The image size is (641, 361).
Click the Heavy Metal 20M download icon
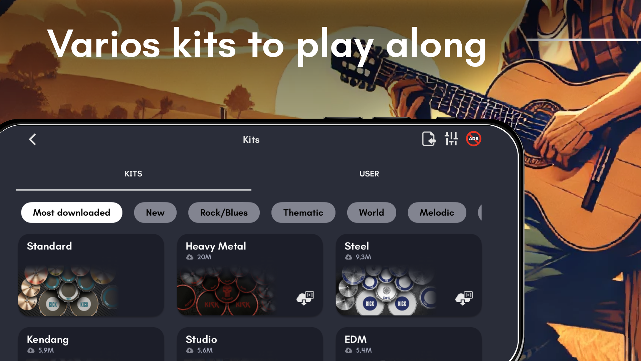[x=190, y=257]
